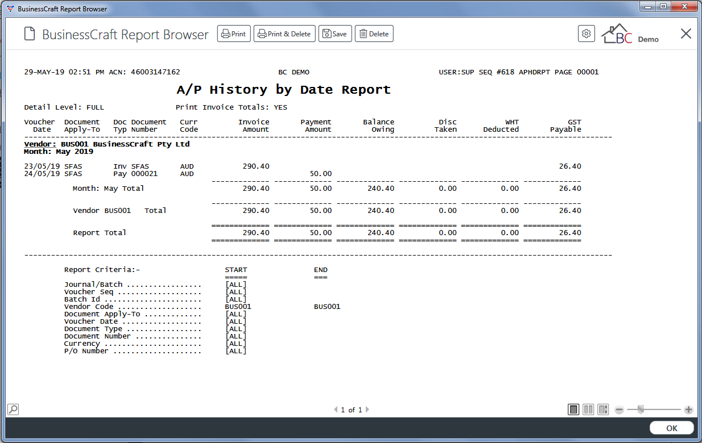
Task: Click the Document Type criteria label
Action: coord(93,329)
